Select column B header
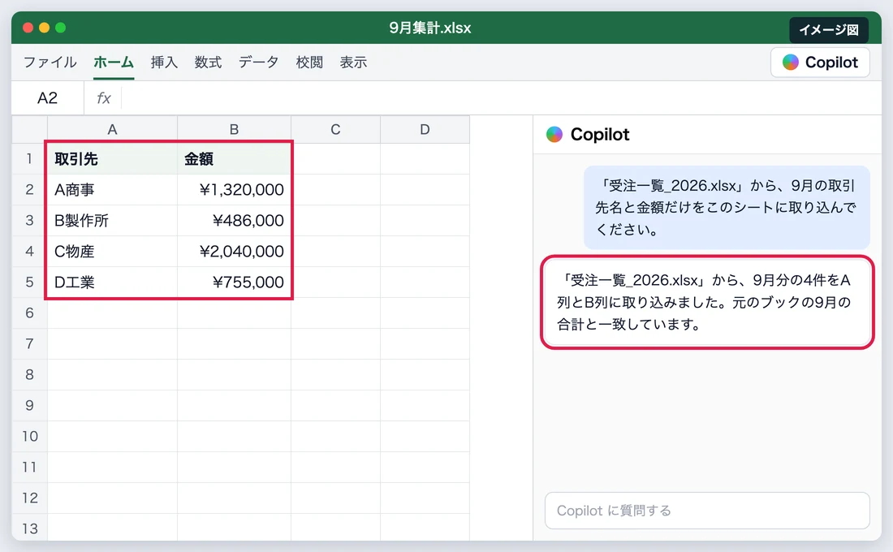This screenshot has width=893, height=552. coord(234,129)
